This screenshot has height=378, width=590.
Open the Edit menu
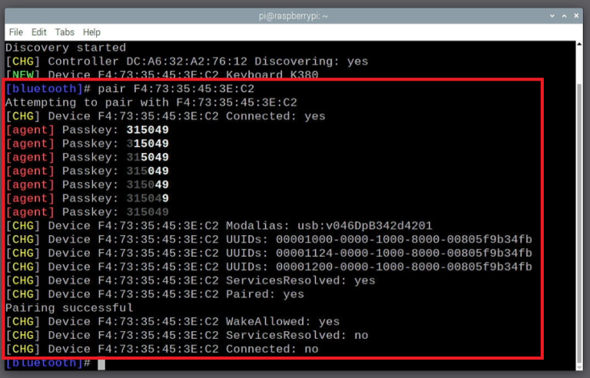coord(39,32)
